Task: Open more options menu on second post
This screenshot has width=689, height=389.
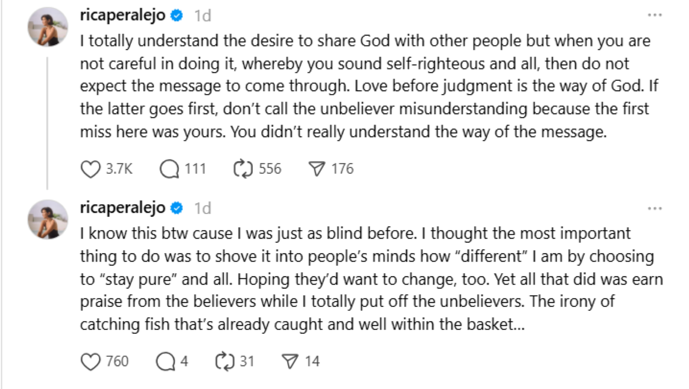Action: click(x=655, y=208)
